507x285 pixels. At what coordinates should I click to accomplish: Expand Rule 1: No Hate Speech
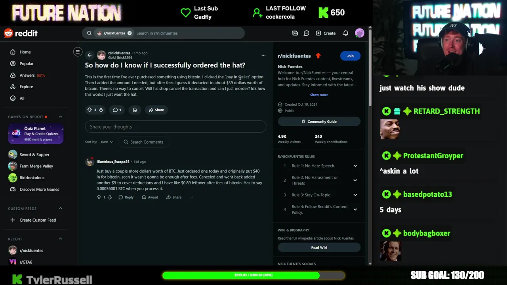pyautogui.click(x=319, y=166)
